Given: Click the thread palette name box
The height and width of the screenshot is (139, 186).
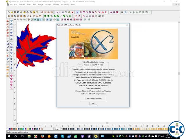Looking at the screenshot, I should coord(57,129).
